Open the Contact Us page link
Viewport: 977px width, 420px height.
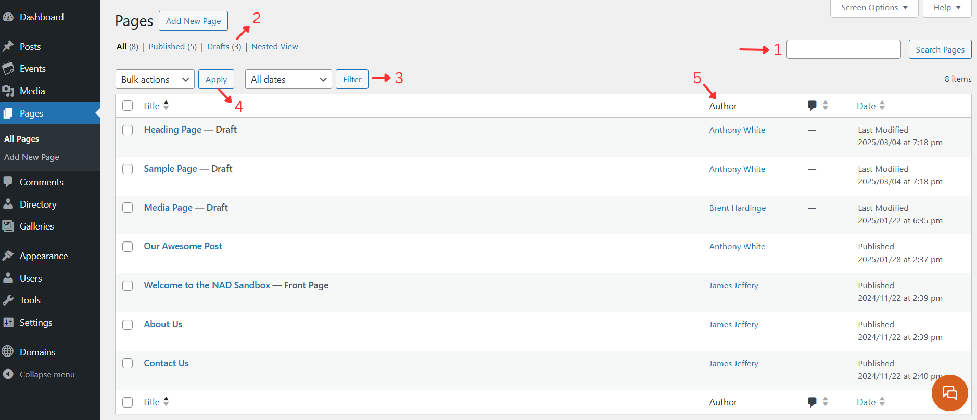click(167, 363)
